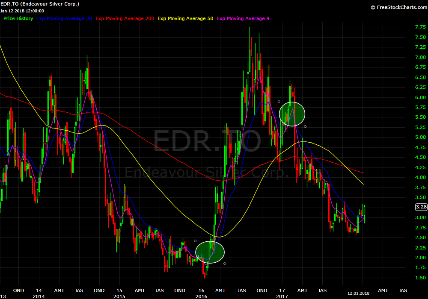Click the 4.00 price axis label
Screen dimensions: 428x299
click(420, 177)
